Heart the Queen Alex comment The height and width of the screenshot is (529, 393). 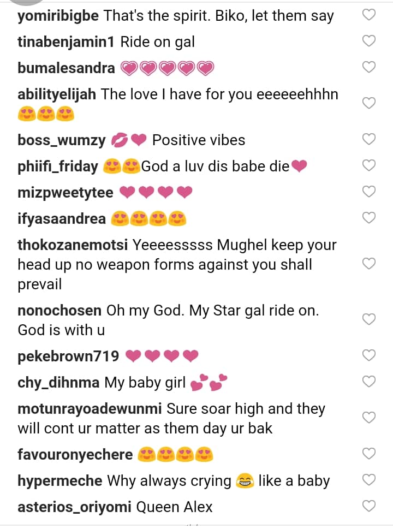click(x=370, y=507)
